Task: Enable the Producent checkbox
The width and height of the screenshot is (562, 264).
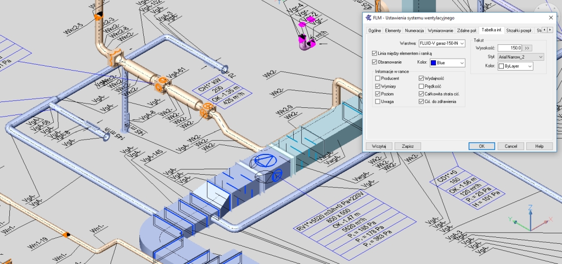Action: [x=378, y=79]
